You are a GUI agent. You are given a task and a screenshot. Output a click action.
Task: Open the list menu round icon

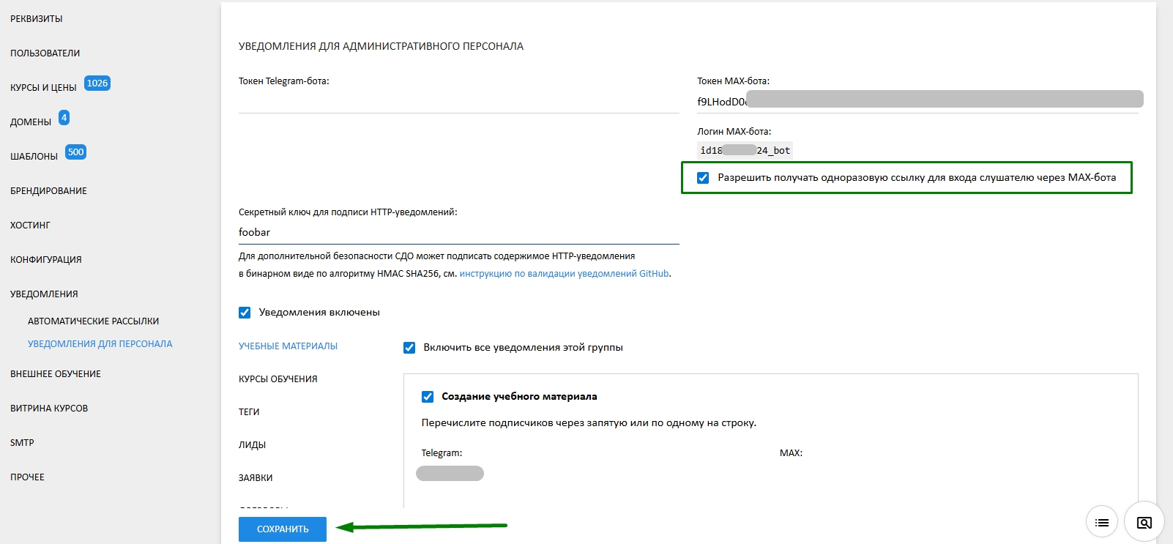1102,522
